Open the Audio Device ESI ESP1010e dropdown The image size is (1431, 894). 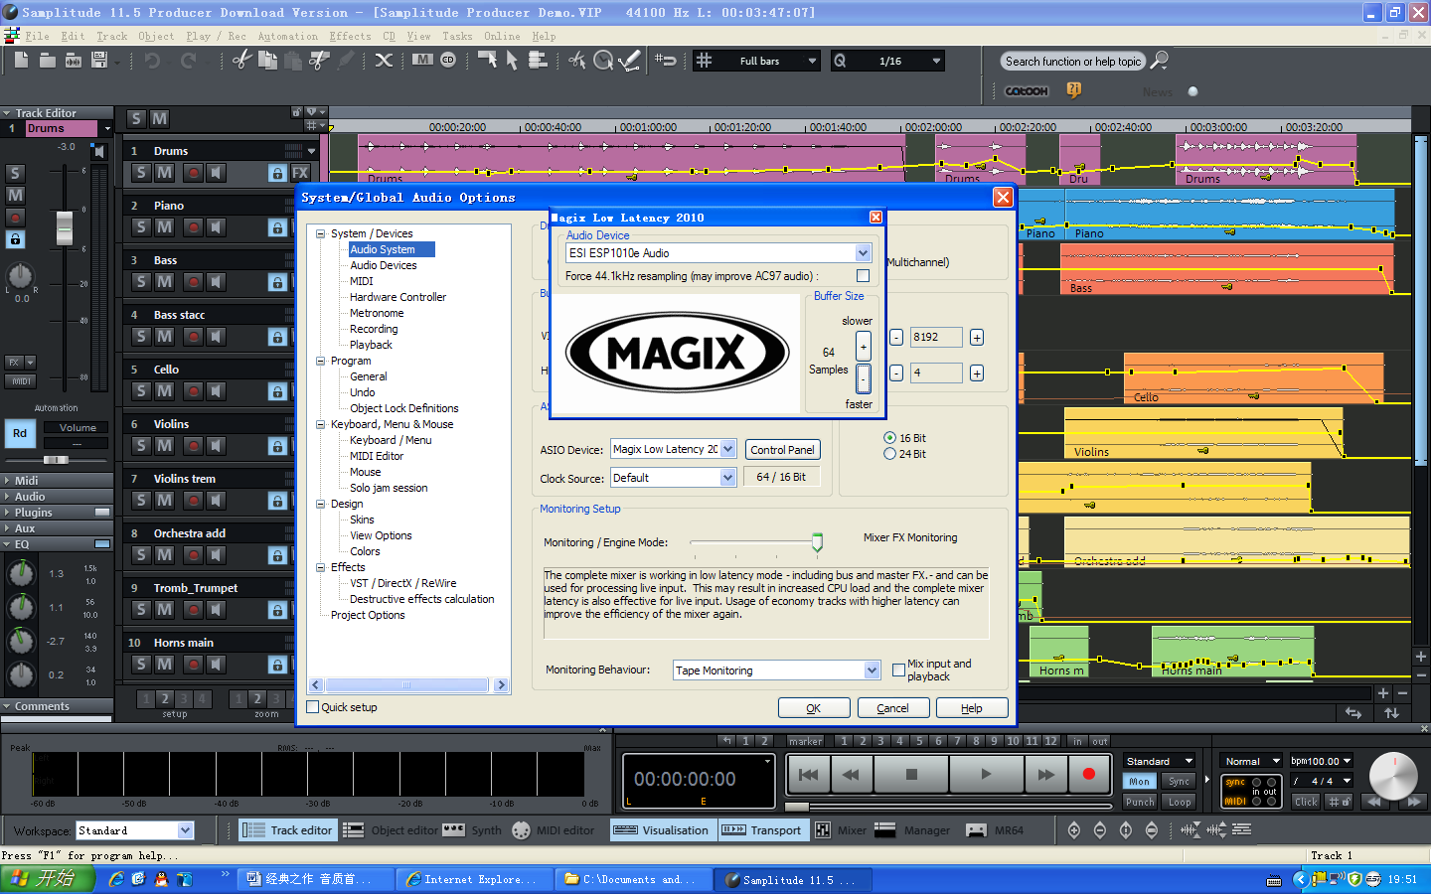point(863,253)
